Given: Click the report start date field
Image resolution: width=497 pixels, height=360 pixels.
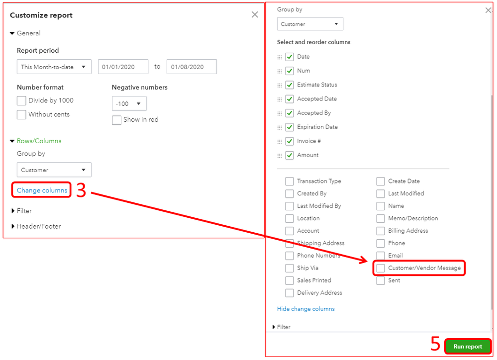Looking at the screenshot, I should click(x=123, y=67).
